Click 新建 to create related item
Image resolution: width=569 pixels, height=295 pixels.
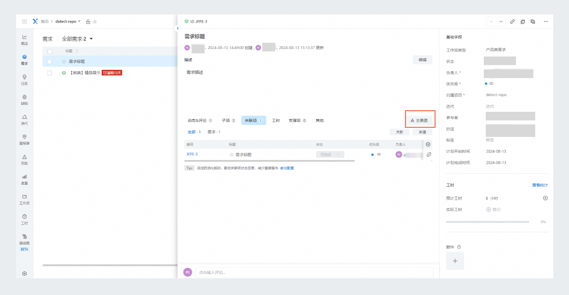(423, 132)
